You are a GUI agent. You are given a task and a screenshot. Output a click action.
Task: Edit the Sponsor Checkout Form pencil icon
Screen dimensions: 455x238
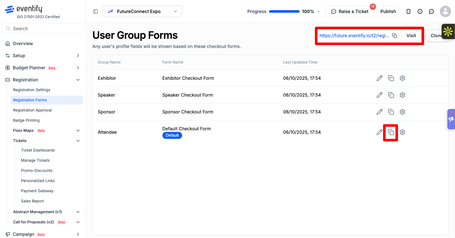(380, 112)
